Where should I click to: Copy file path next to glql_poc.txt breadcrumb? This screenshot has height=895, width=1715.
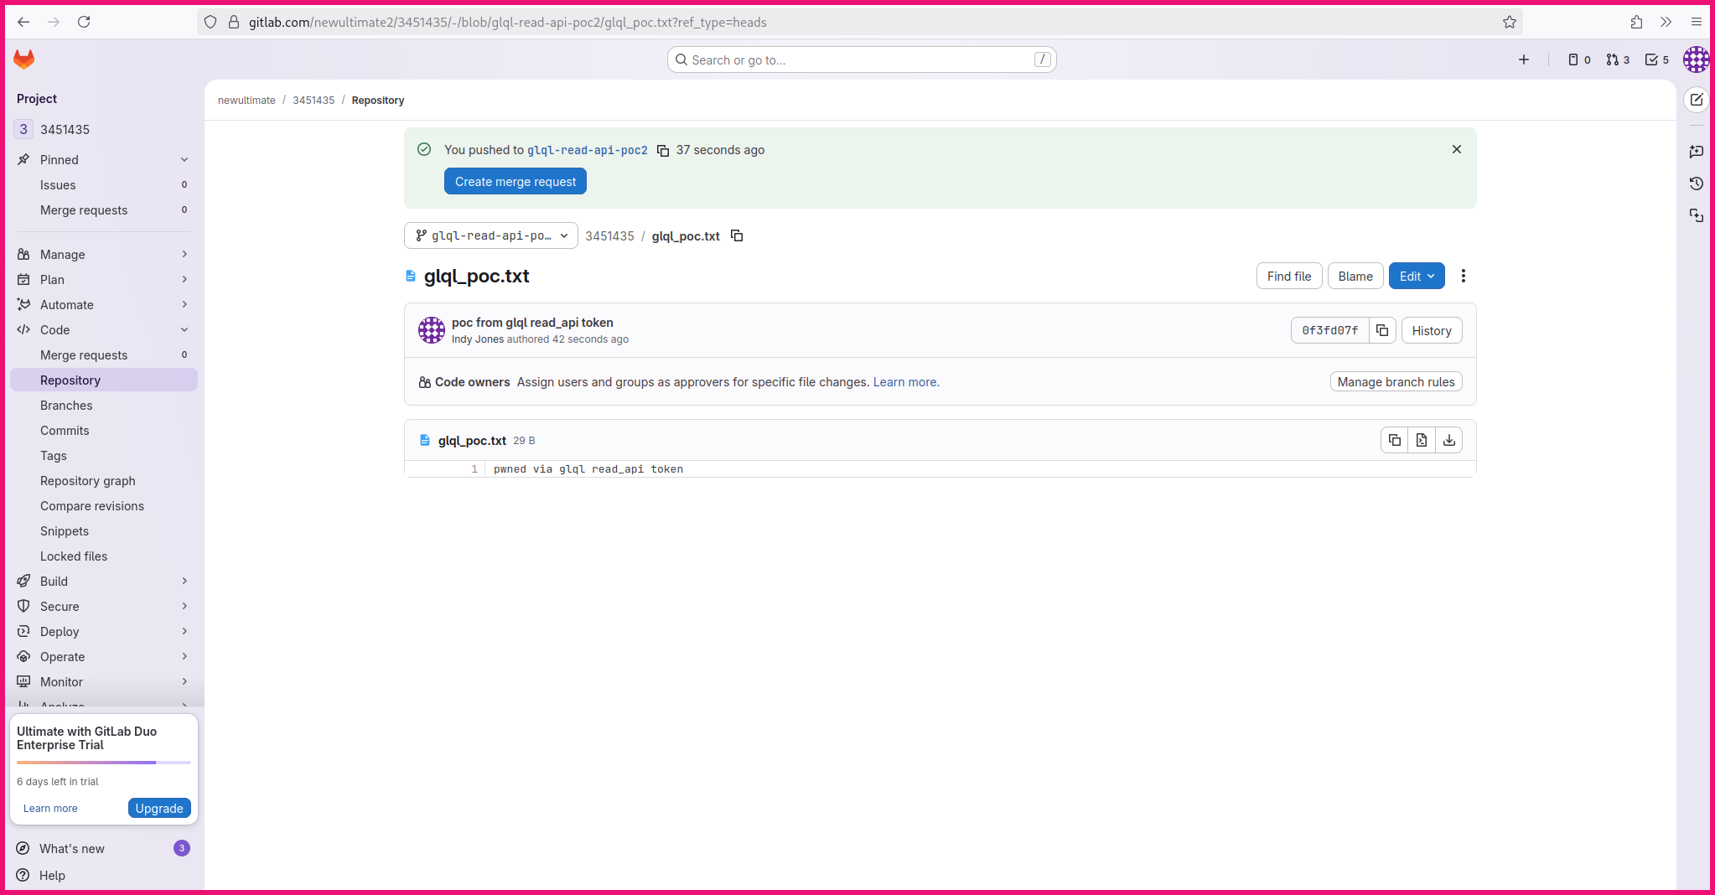737,235
